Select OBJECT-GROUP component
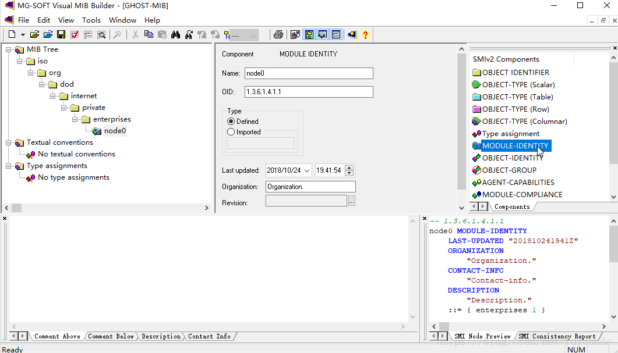 (509, 170)
